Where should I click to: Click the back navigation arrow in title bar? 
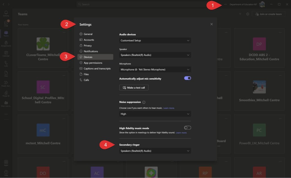3,4
